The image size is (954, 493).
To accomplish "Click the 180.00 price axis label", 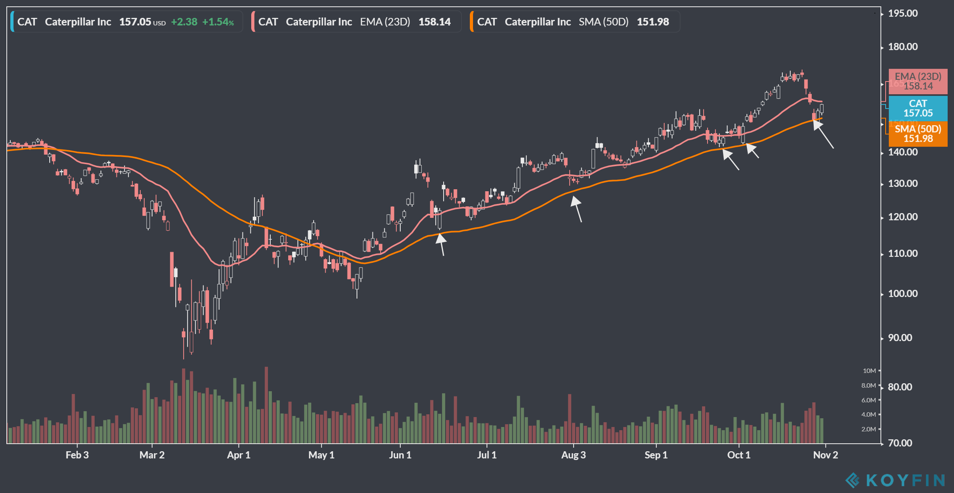I will (x=903, y=47).
